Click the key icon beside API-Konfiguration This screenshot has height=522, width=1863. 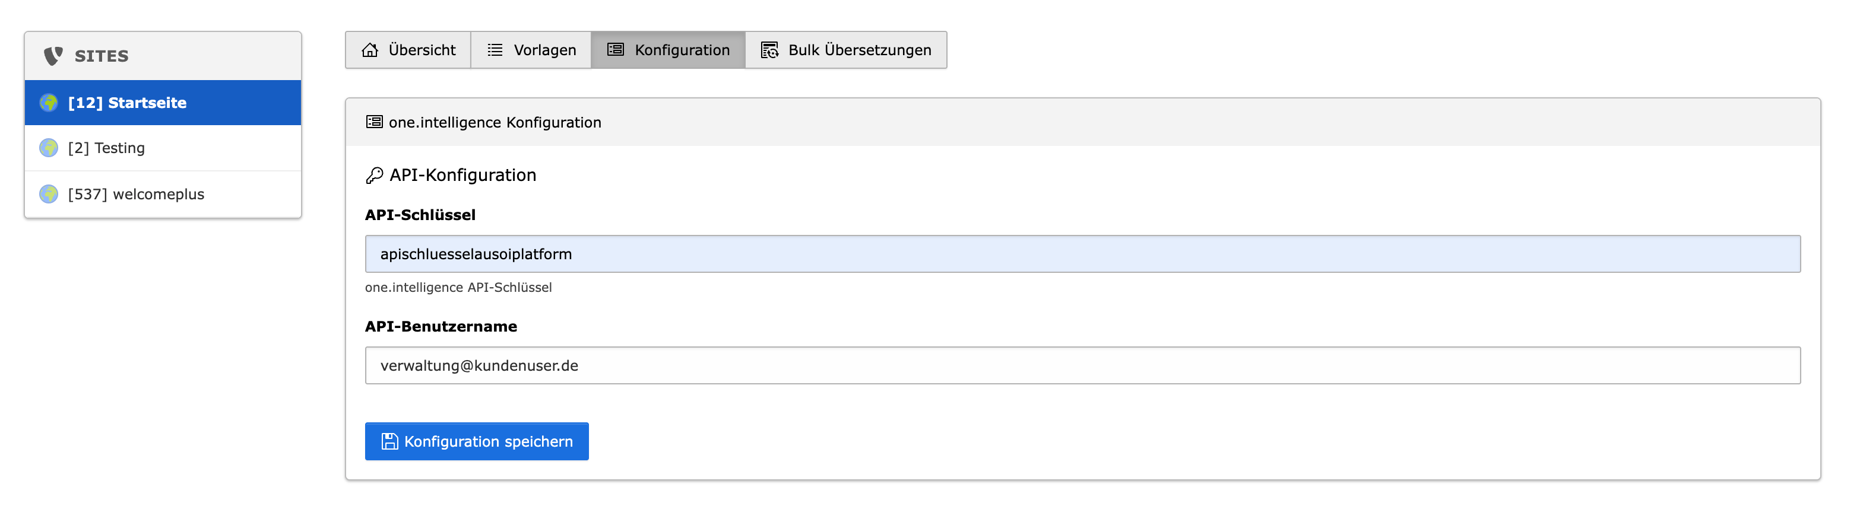(374, 175)
